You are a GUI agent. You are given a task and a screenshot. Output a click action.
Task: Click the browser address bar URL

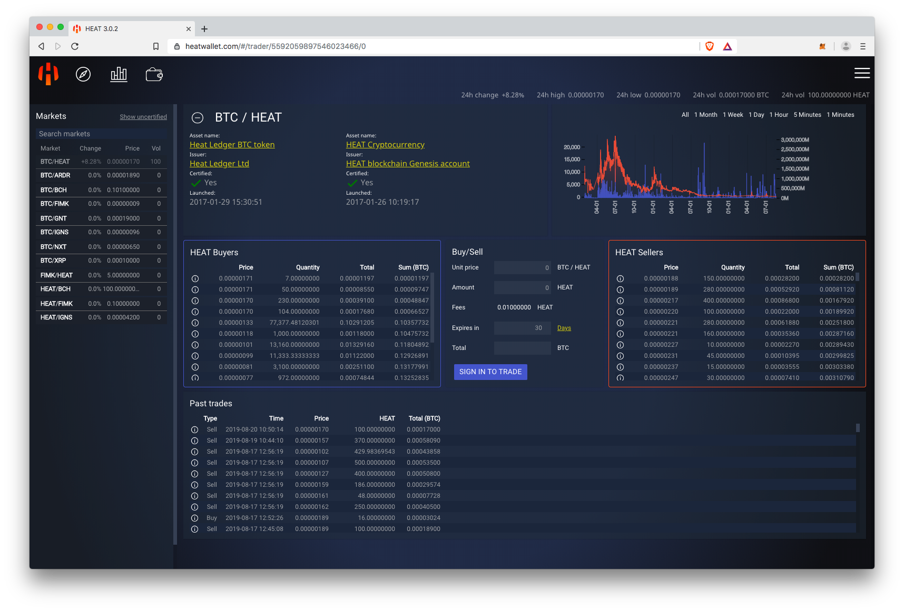click(276, 46)
